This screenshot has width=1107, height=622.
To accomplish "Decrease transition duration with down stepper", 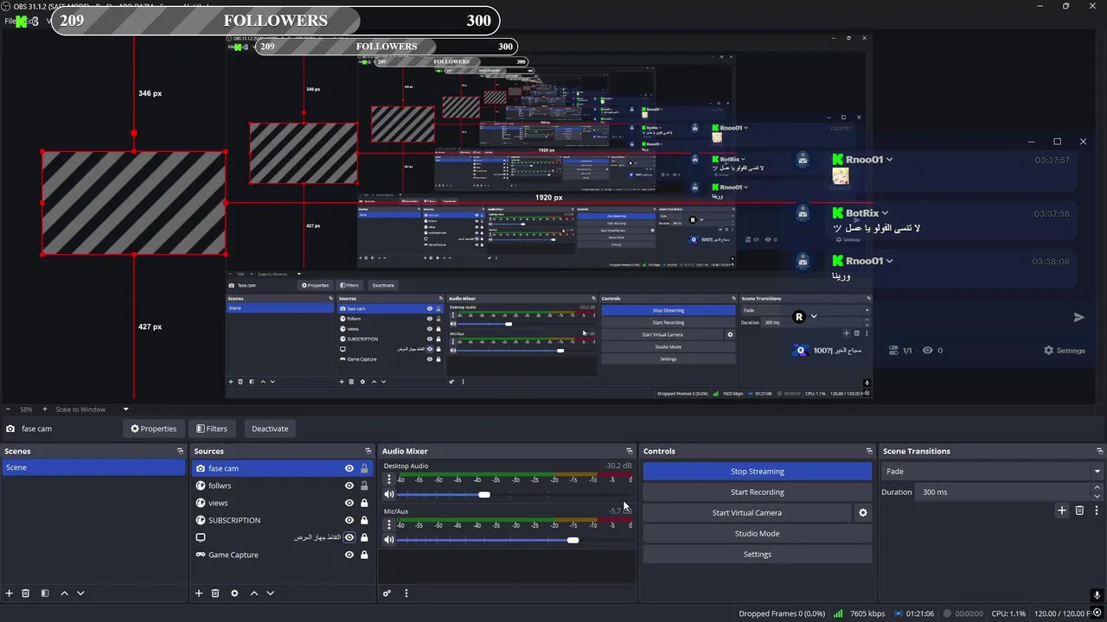I will coord(1097,497).
